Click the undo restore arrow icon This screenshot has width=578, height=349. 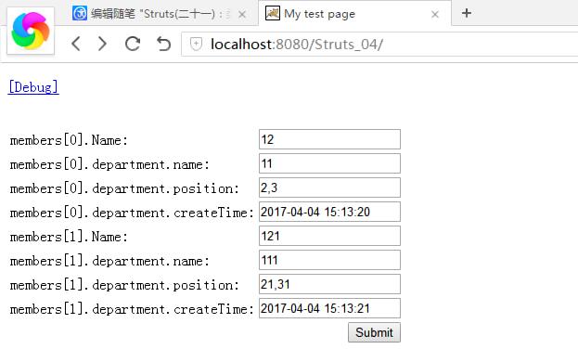pos(163,44)
